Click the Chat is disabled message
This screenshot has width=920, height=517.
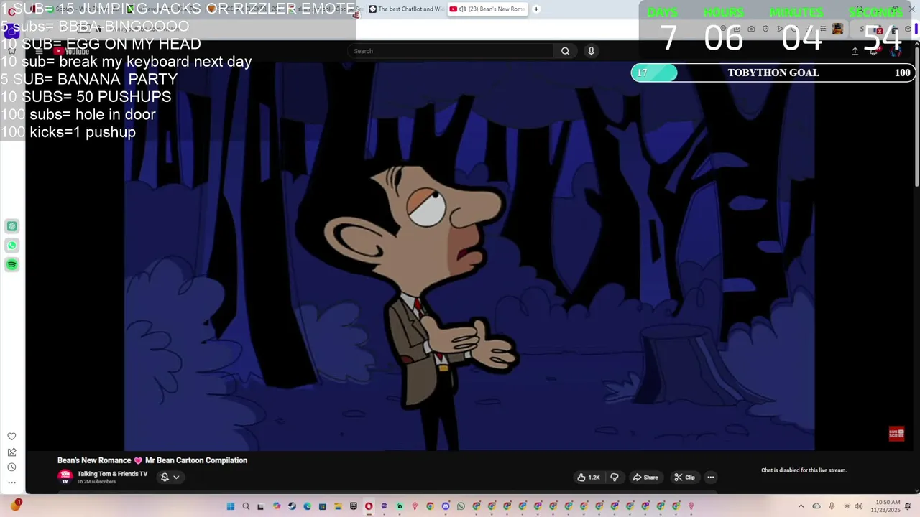tap(804, 470)
